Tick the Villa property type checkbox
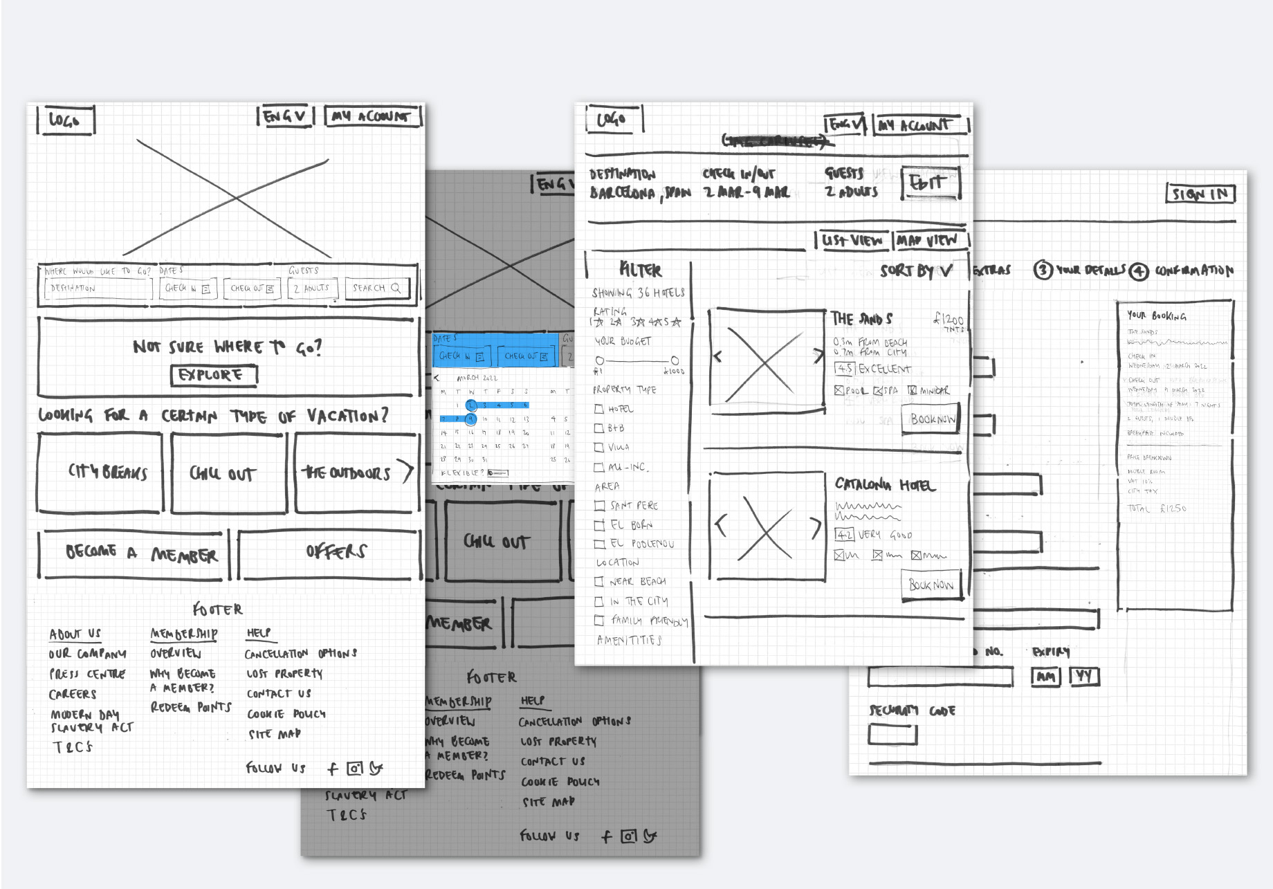The image size is (1273, 889). [599, 447]
